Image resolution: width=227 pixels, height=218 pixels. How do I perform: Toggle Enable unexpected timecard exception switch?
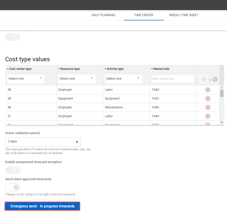(x=13, y=170)
